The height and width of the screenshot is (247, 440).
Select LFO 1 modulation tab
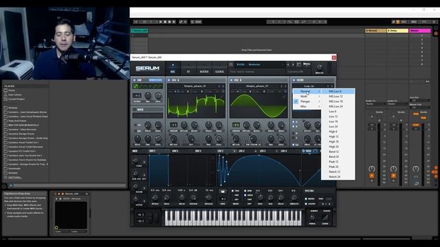click(x=221, y=151)
